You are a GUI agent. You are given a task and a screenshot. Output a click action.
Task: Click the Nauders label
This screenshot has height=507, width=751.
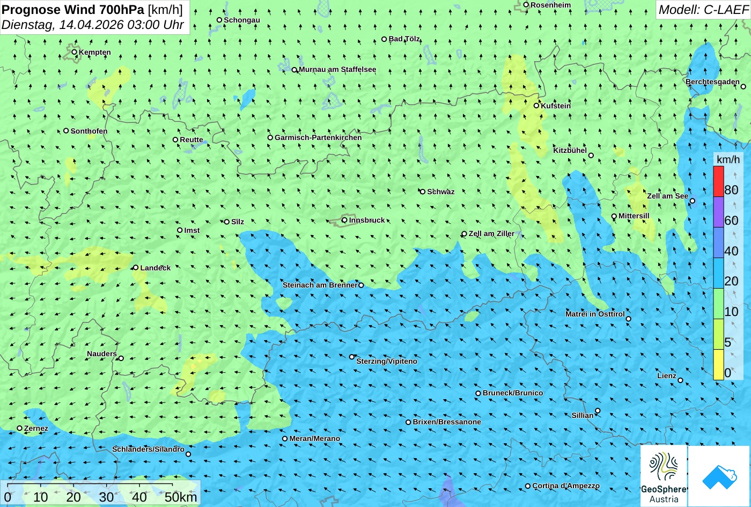tap(102, 354)
